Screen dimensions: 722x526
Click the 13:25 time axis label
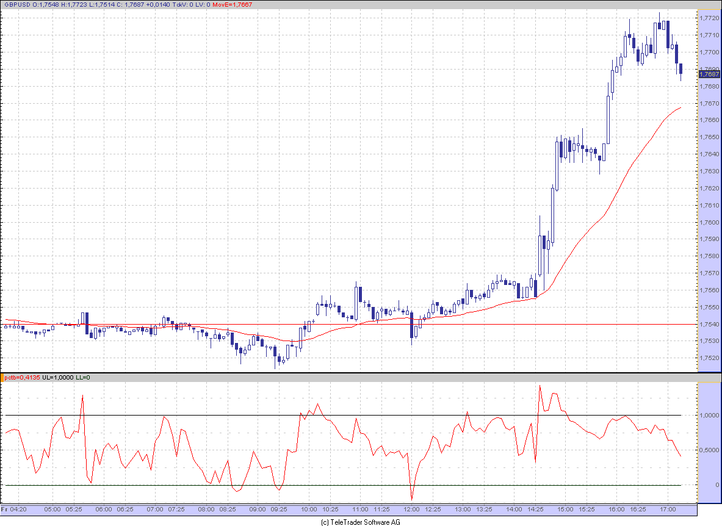[x=484, y=509]
